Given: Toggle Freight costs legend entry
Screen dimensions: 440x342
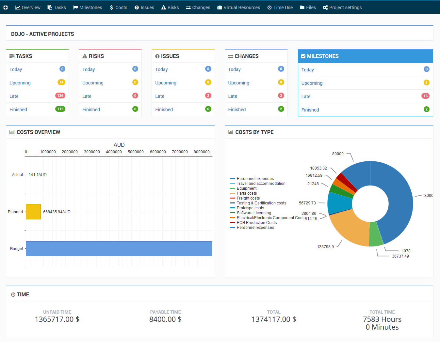Looking at the screenshot, I should (248, 198).
